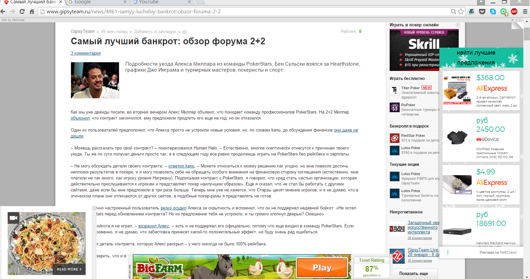Viewport: 530px width, 279px height.
Task: Click the orange Play button on BigFarm ad
Action: click(x=322, y=268)
